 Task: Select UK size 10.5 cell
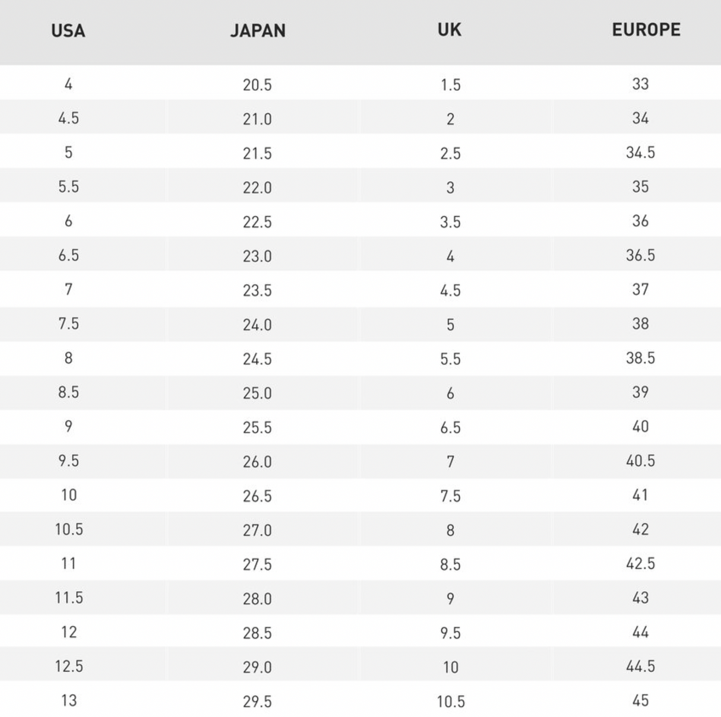point(451,702)
